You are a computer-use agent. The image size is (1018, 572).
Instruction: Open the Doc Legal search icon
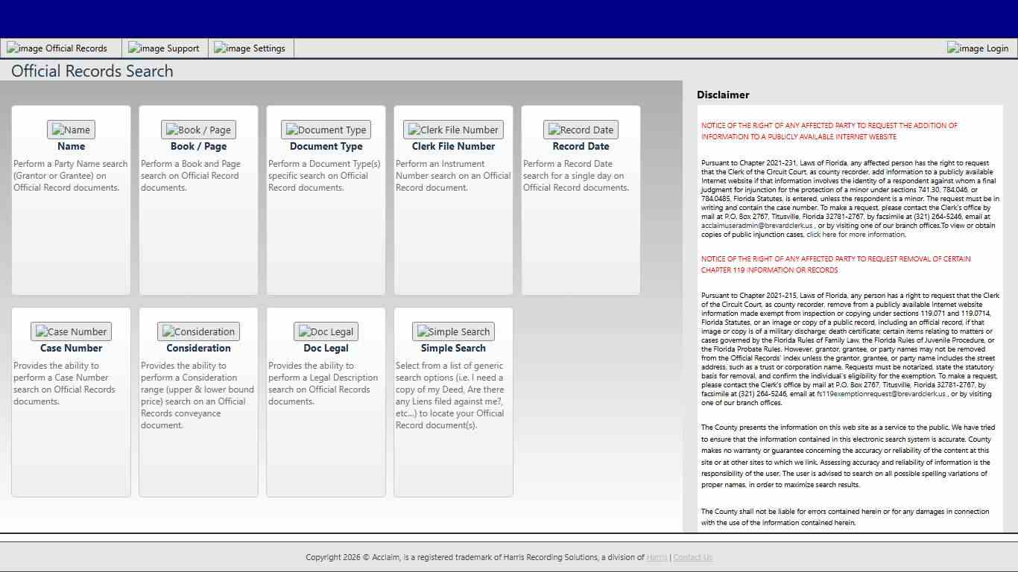point(326,331)
